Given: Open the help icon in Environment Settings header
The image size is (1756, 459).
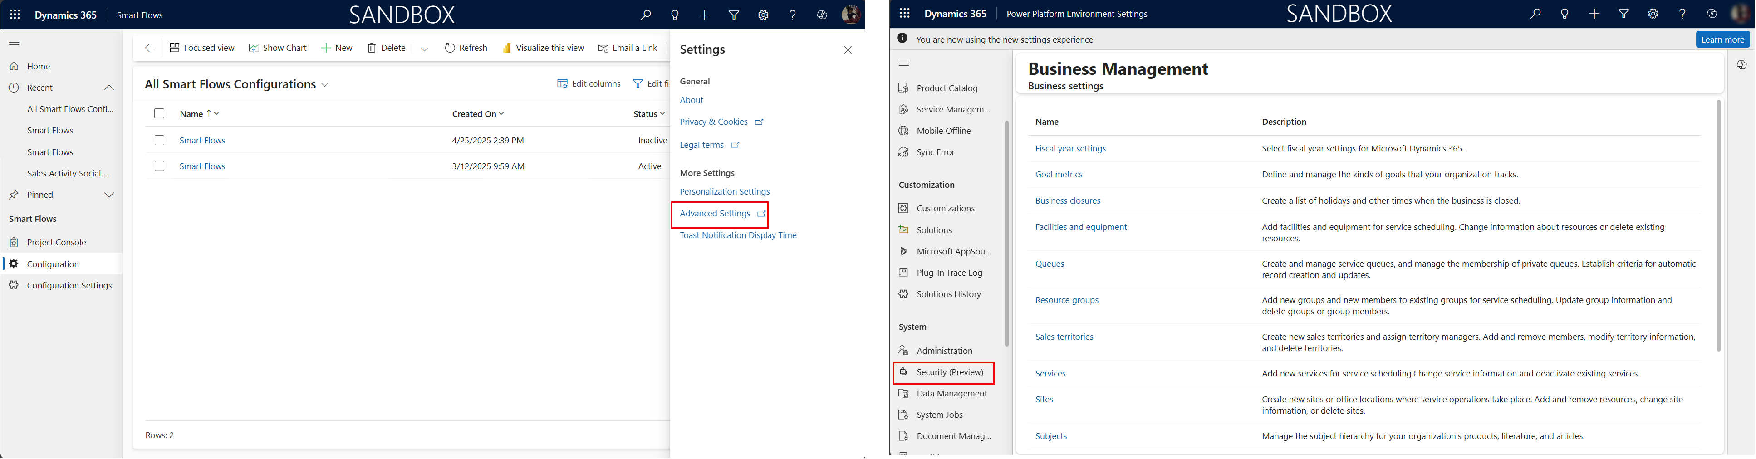Looking at the screenshot, I should pyautogui.click(x=1682, y=14).
